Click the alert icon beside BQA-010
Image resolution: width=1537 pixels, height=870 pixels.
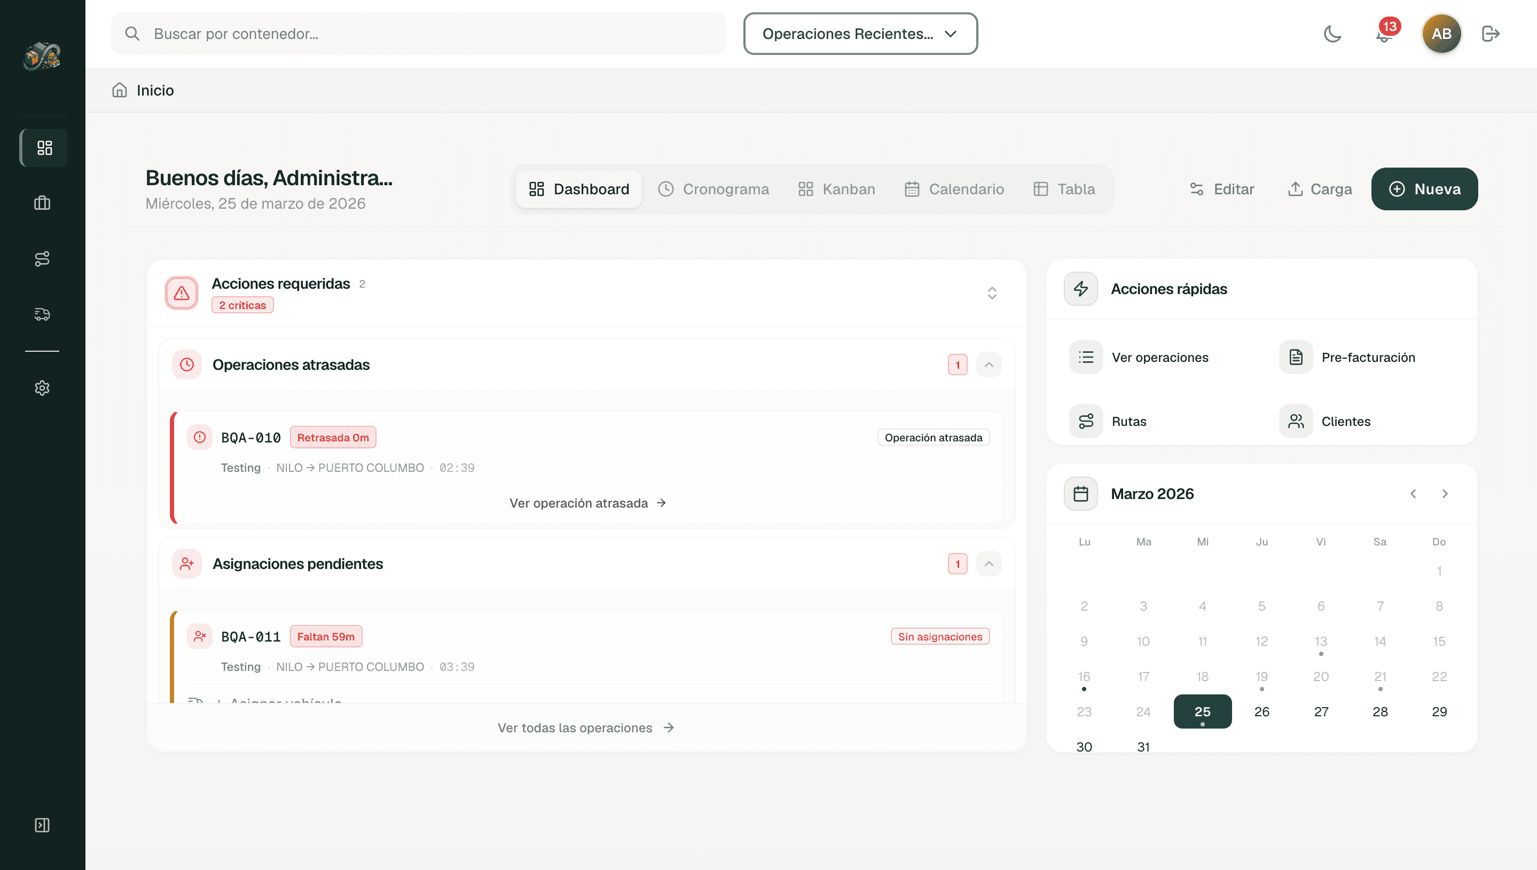pyautogui.click(x=200, y=437)
